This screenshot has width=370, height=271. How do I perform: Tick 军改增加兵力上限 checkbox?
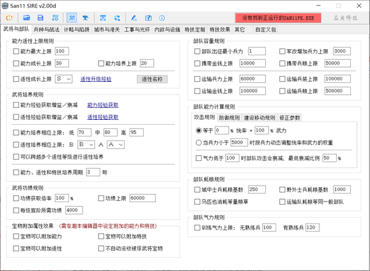(x=282, y=51)
